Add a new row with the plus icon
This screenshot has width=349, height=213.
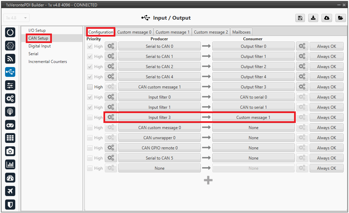coord(208,180)
